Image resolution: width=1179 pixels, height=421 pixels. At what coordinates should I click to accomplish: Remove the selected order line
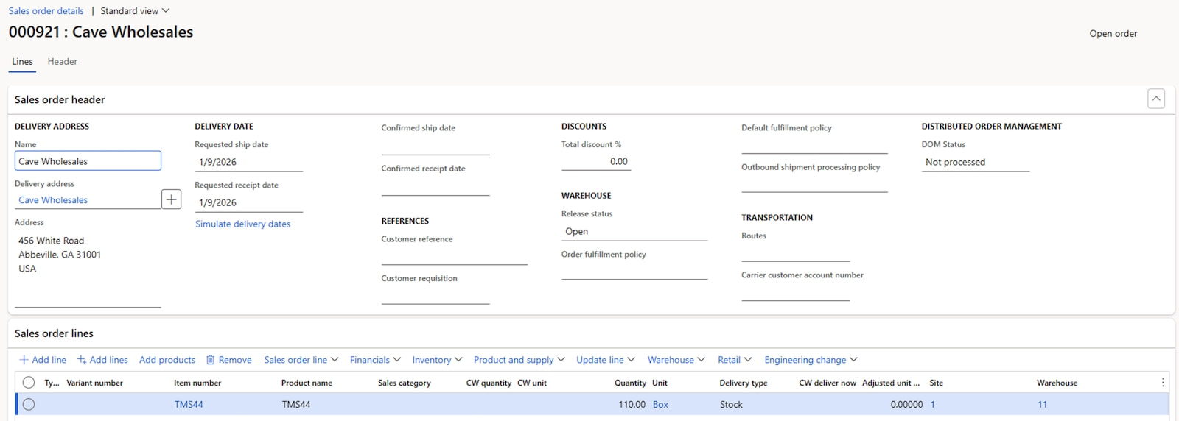(x=228, y=360)
